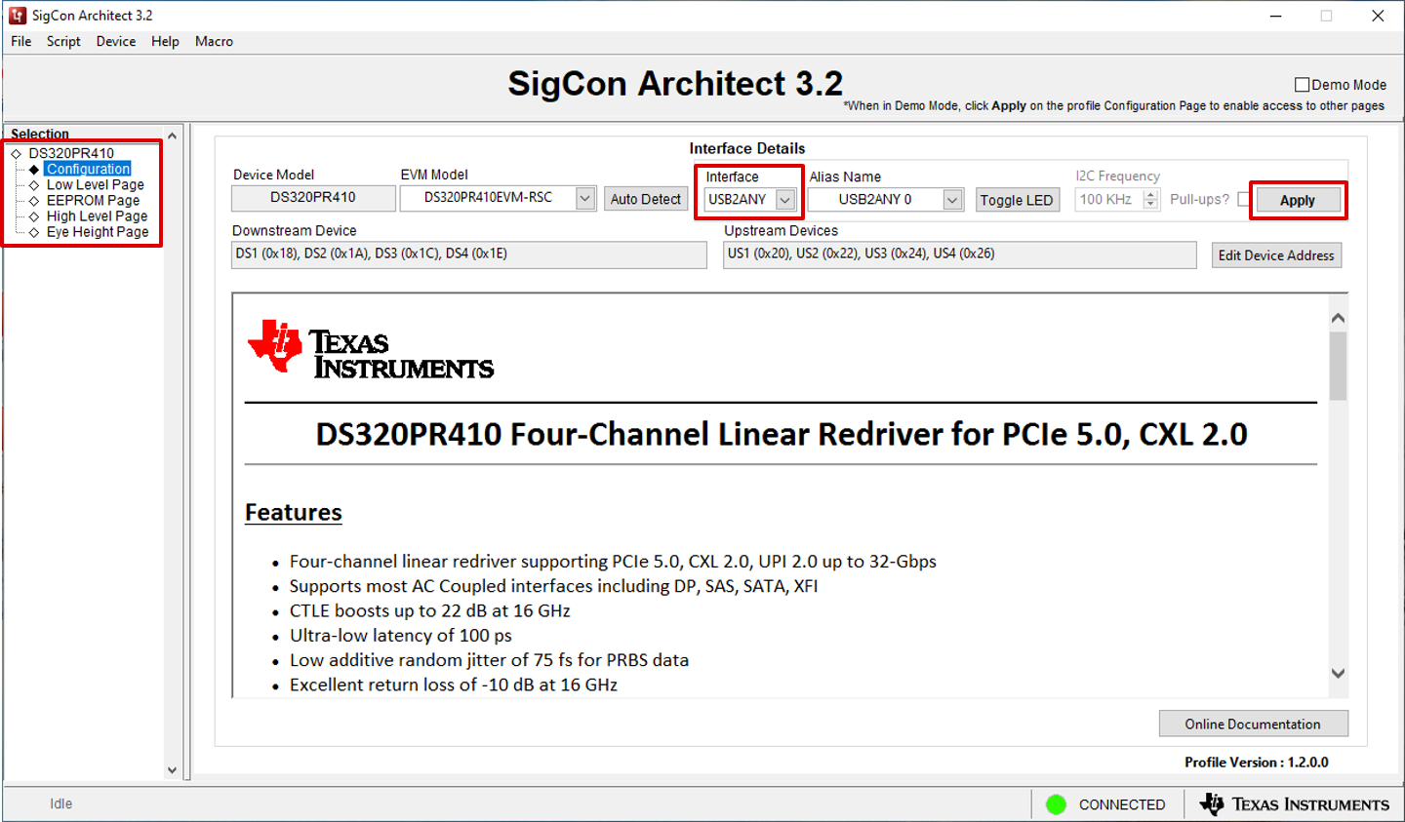Click the diamond icon beside Low Level Page
Image resolution: width=1405 pixels, height=822 pixels.
(x=34, y=185)
